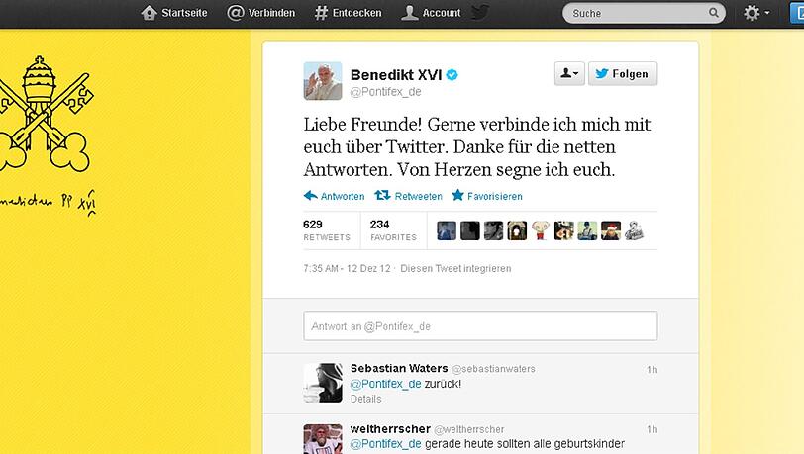The image size is (804, 454).
Task: Expand Details under Sebastian Waters reply
Action: coord(365,399)
